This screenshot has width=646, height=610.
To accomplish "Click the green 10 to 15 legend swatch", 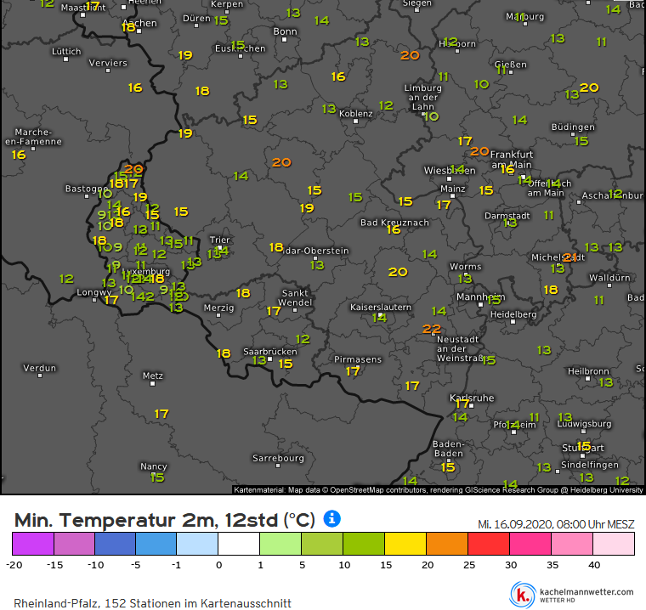I will tap(364, 544).
